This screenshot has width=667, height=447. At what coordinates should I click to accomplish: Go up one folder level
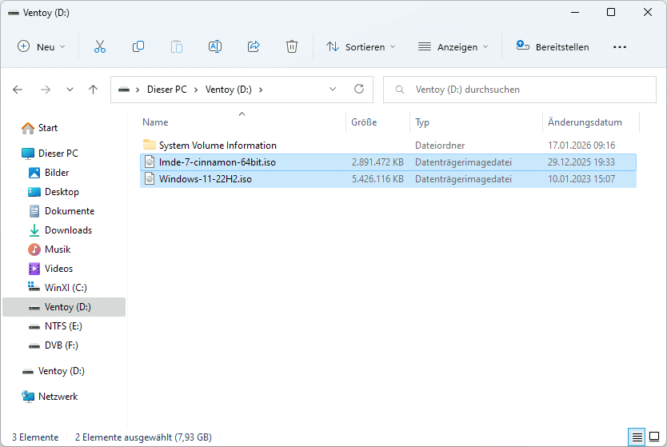click(93, 90)
